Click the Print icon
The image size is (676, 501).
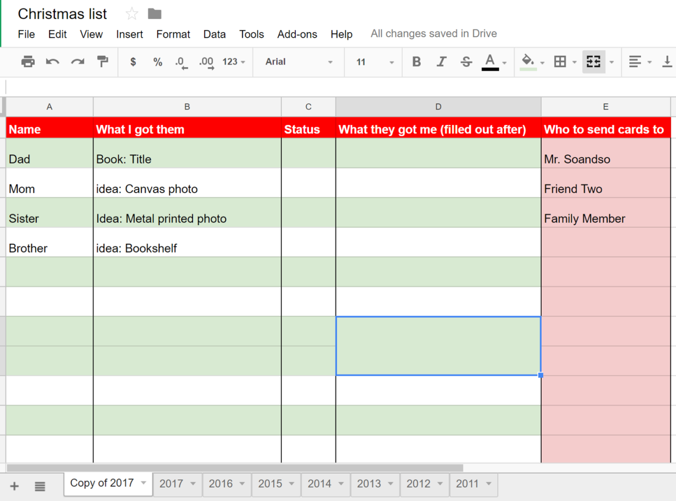[27, 61]
